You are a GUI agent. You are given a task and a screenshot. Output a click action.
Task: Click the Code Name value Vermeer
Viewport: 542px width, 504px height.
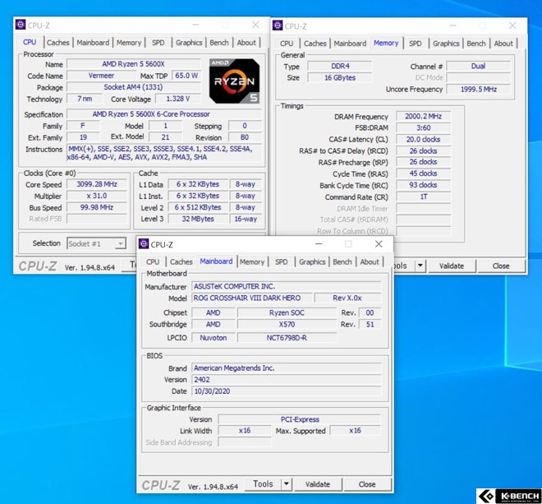[101, 76]
